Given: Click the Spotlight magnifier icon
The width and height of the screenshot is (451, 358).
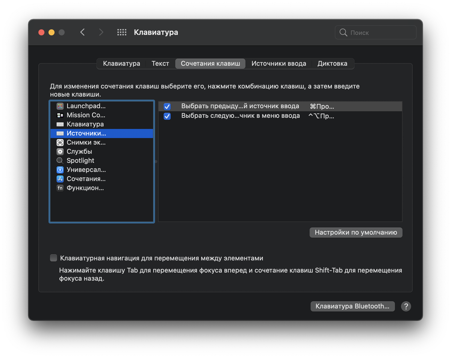Looking at the screenshot, I should [x=60, y=161].
